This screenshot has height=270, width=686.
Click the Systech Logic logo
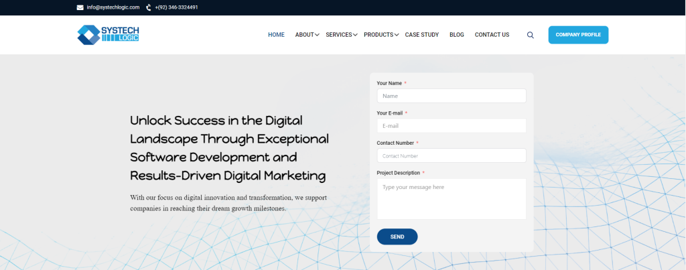point(108,35)
